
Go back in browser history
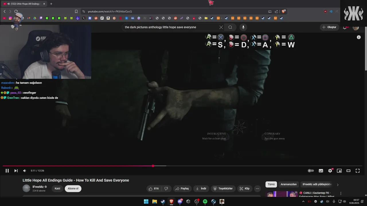[x=5, y=11]
